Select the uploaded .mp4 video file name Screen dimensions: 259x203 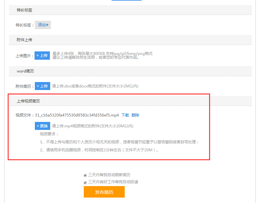(x=77, y=115)
